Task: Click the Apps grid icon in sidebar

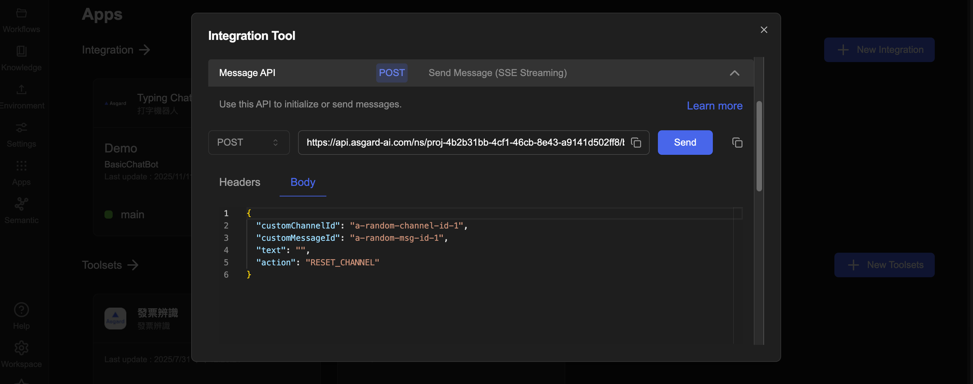Action: [21, 166]
